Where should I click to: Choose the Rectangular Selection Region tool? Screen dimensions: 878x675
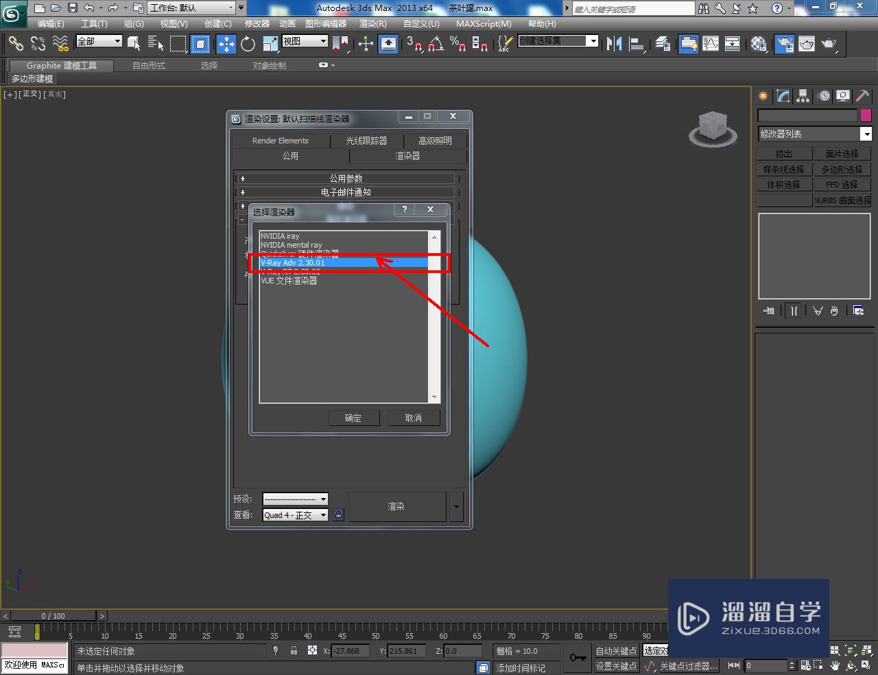click(178, 44)
